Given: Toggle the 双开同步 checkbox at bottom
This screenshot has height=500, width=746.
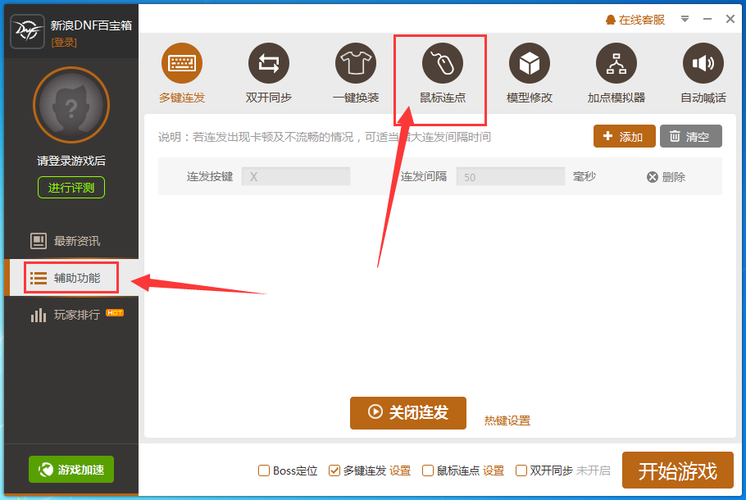Looking at the screenshot, I should coord(521,470).
